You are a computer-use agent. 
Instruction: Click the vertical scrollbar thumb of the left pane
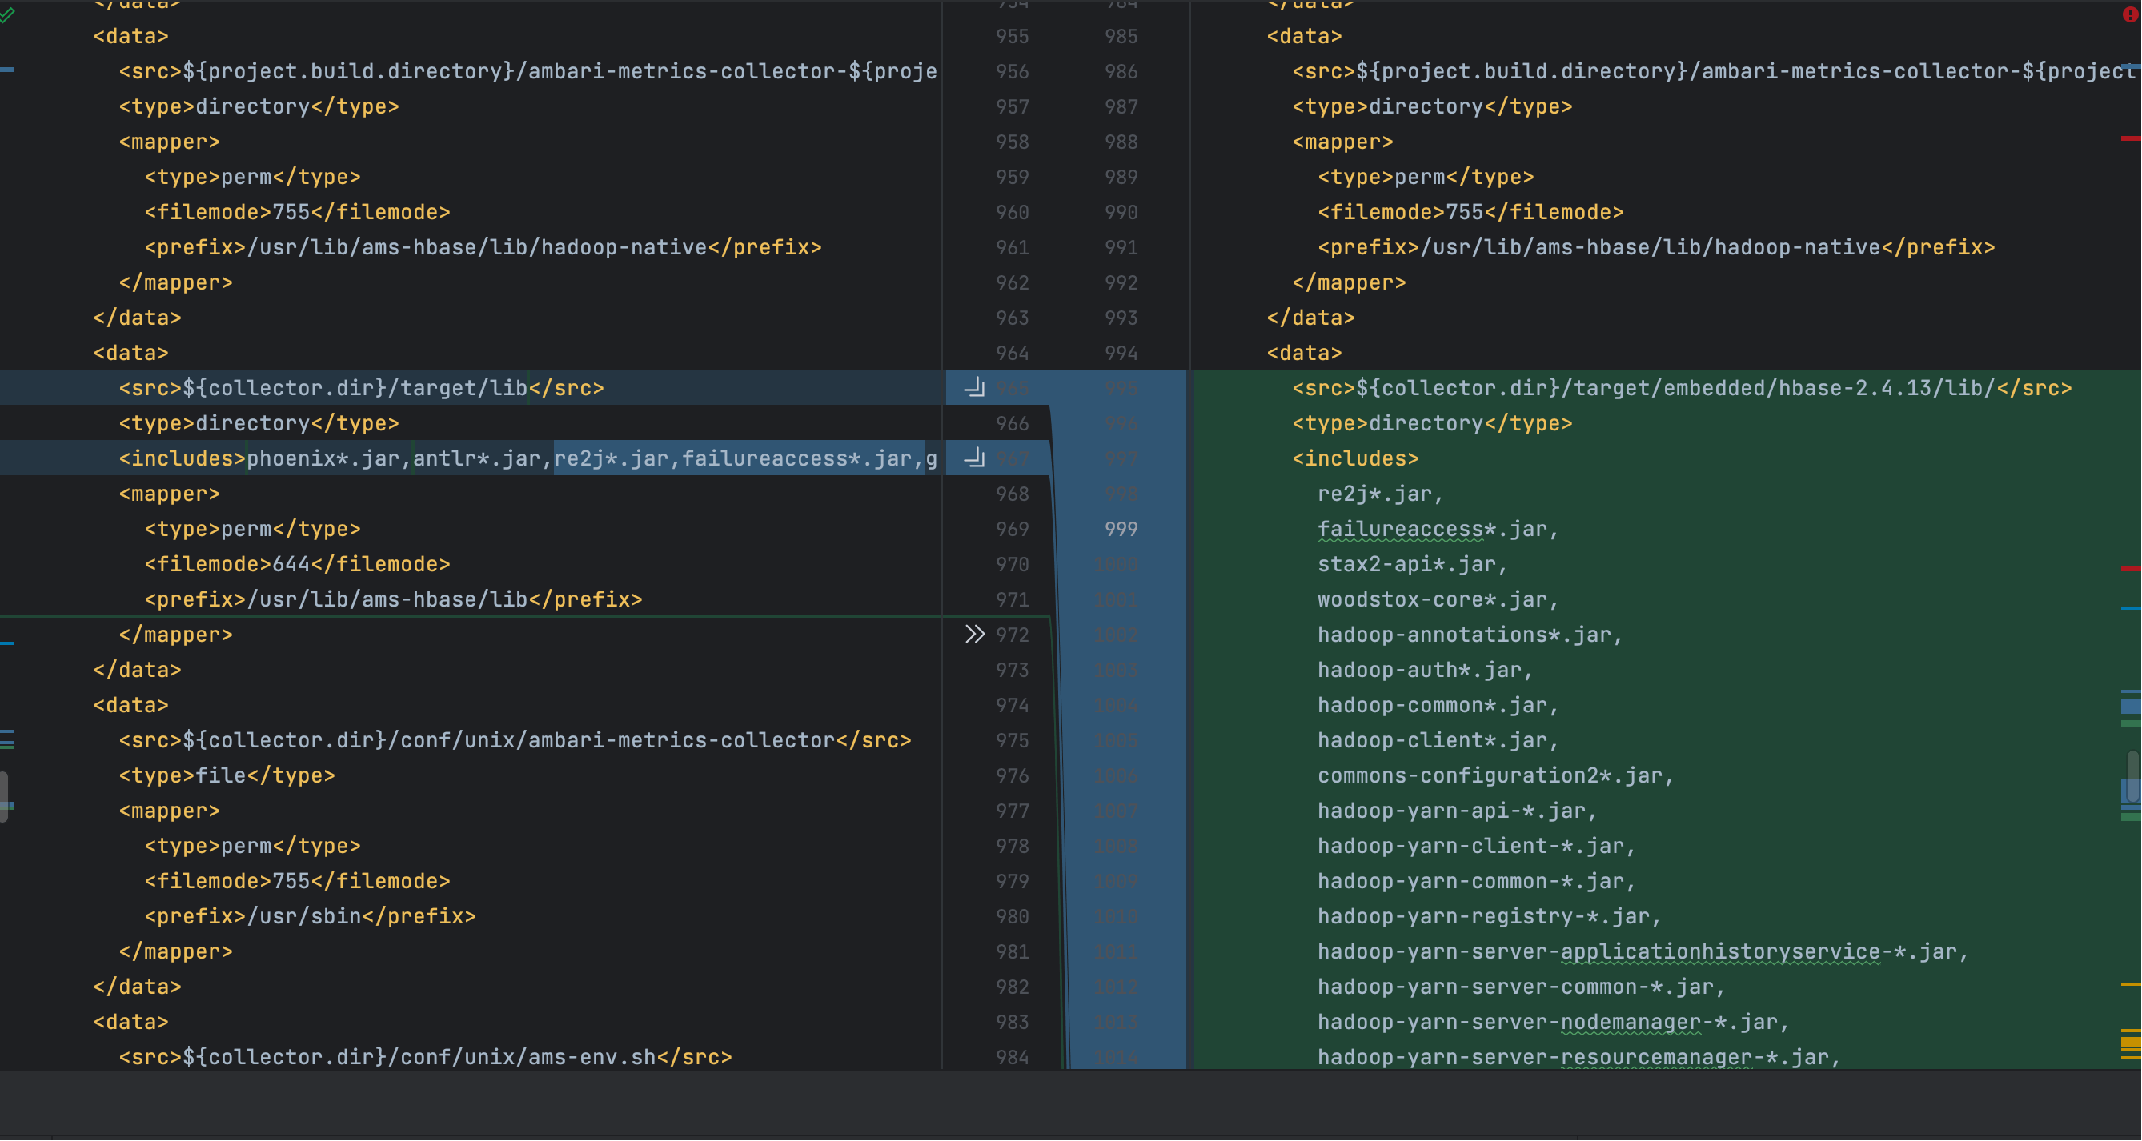(4, 796)
